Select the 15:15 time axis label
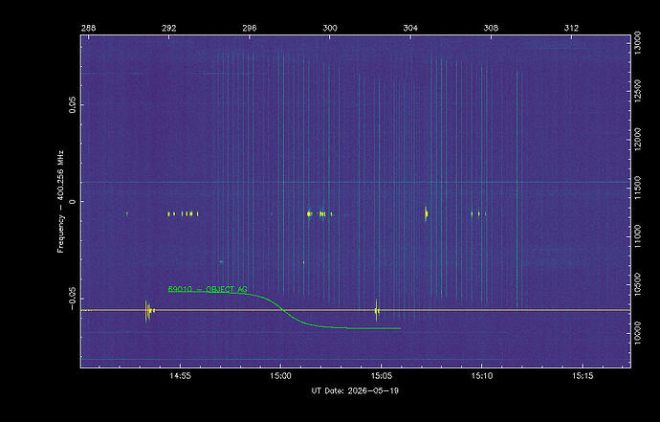The width and height of the screenshot is (660, 422). tap(583, 376)
